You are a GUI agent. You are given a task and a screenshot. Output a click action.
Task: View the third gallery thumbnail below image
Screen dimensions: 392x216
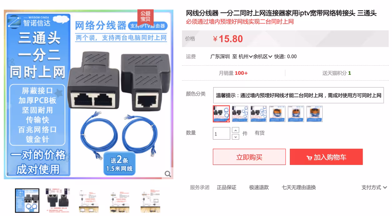88,201
